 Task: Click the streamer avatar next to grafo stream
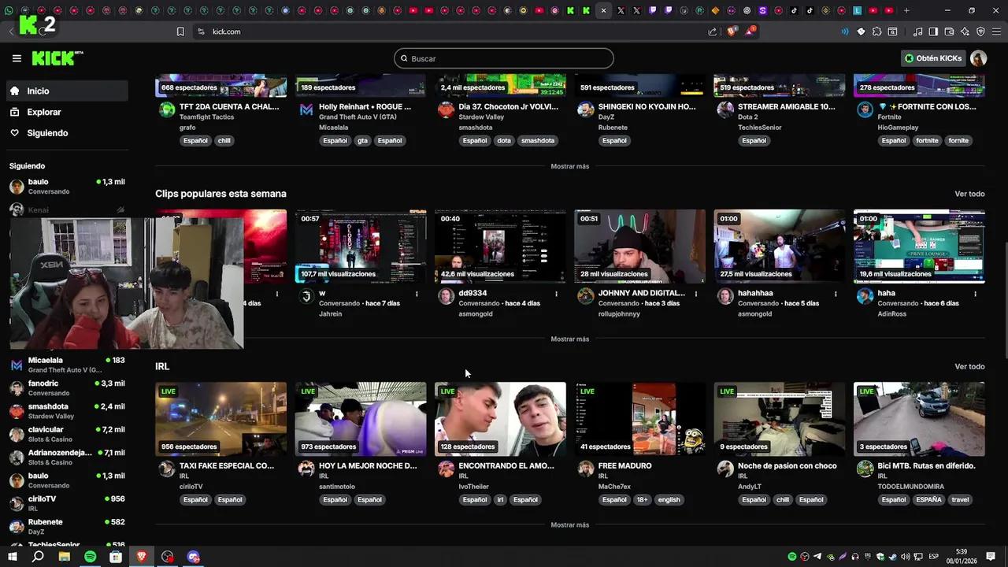pos(167,109)
